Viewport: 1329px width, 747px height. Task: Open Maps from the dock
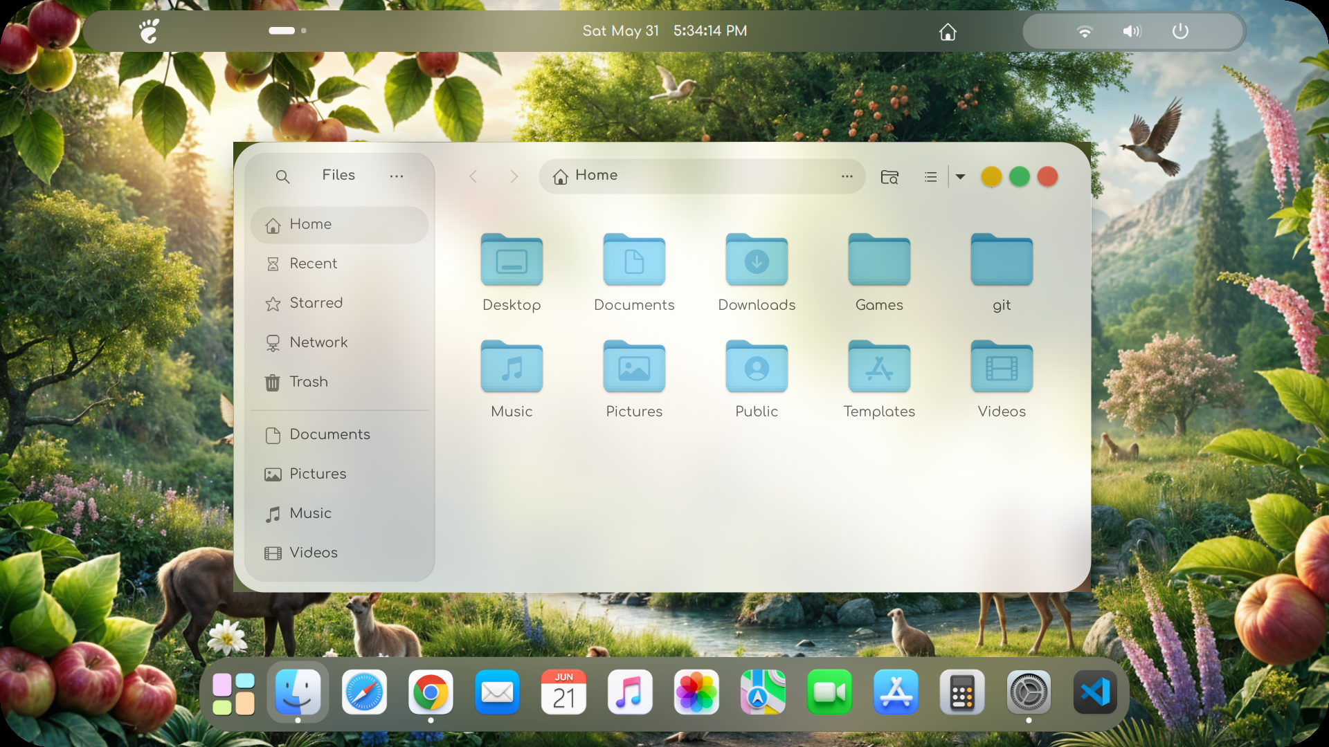(763, 692)
